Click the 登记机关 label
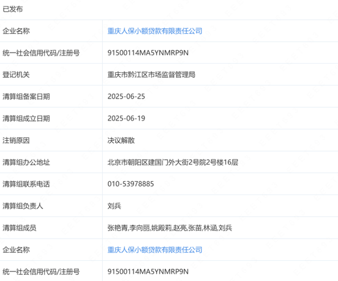The height and width of the screenshot is (281, 338). tap(16, 75)
